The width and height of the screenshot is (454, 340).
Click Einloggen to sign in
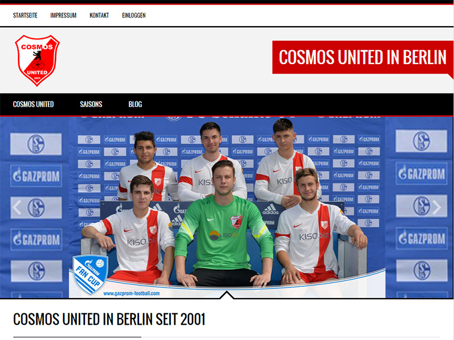134,15
